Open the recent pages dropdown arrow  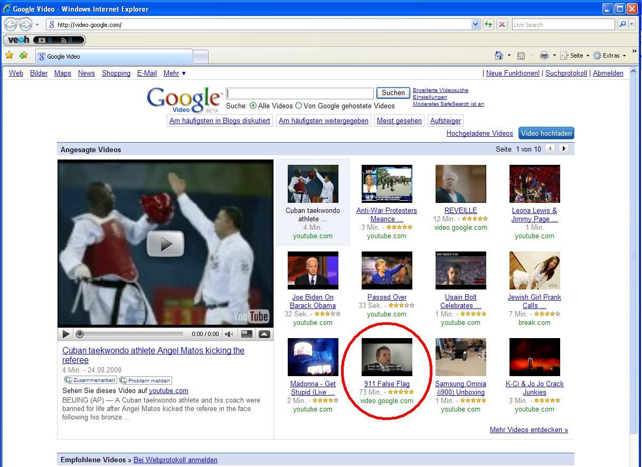click(x=37, y=25)
